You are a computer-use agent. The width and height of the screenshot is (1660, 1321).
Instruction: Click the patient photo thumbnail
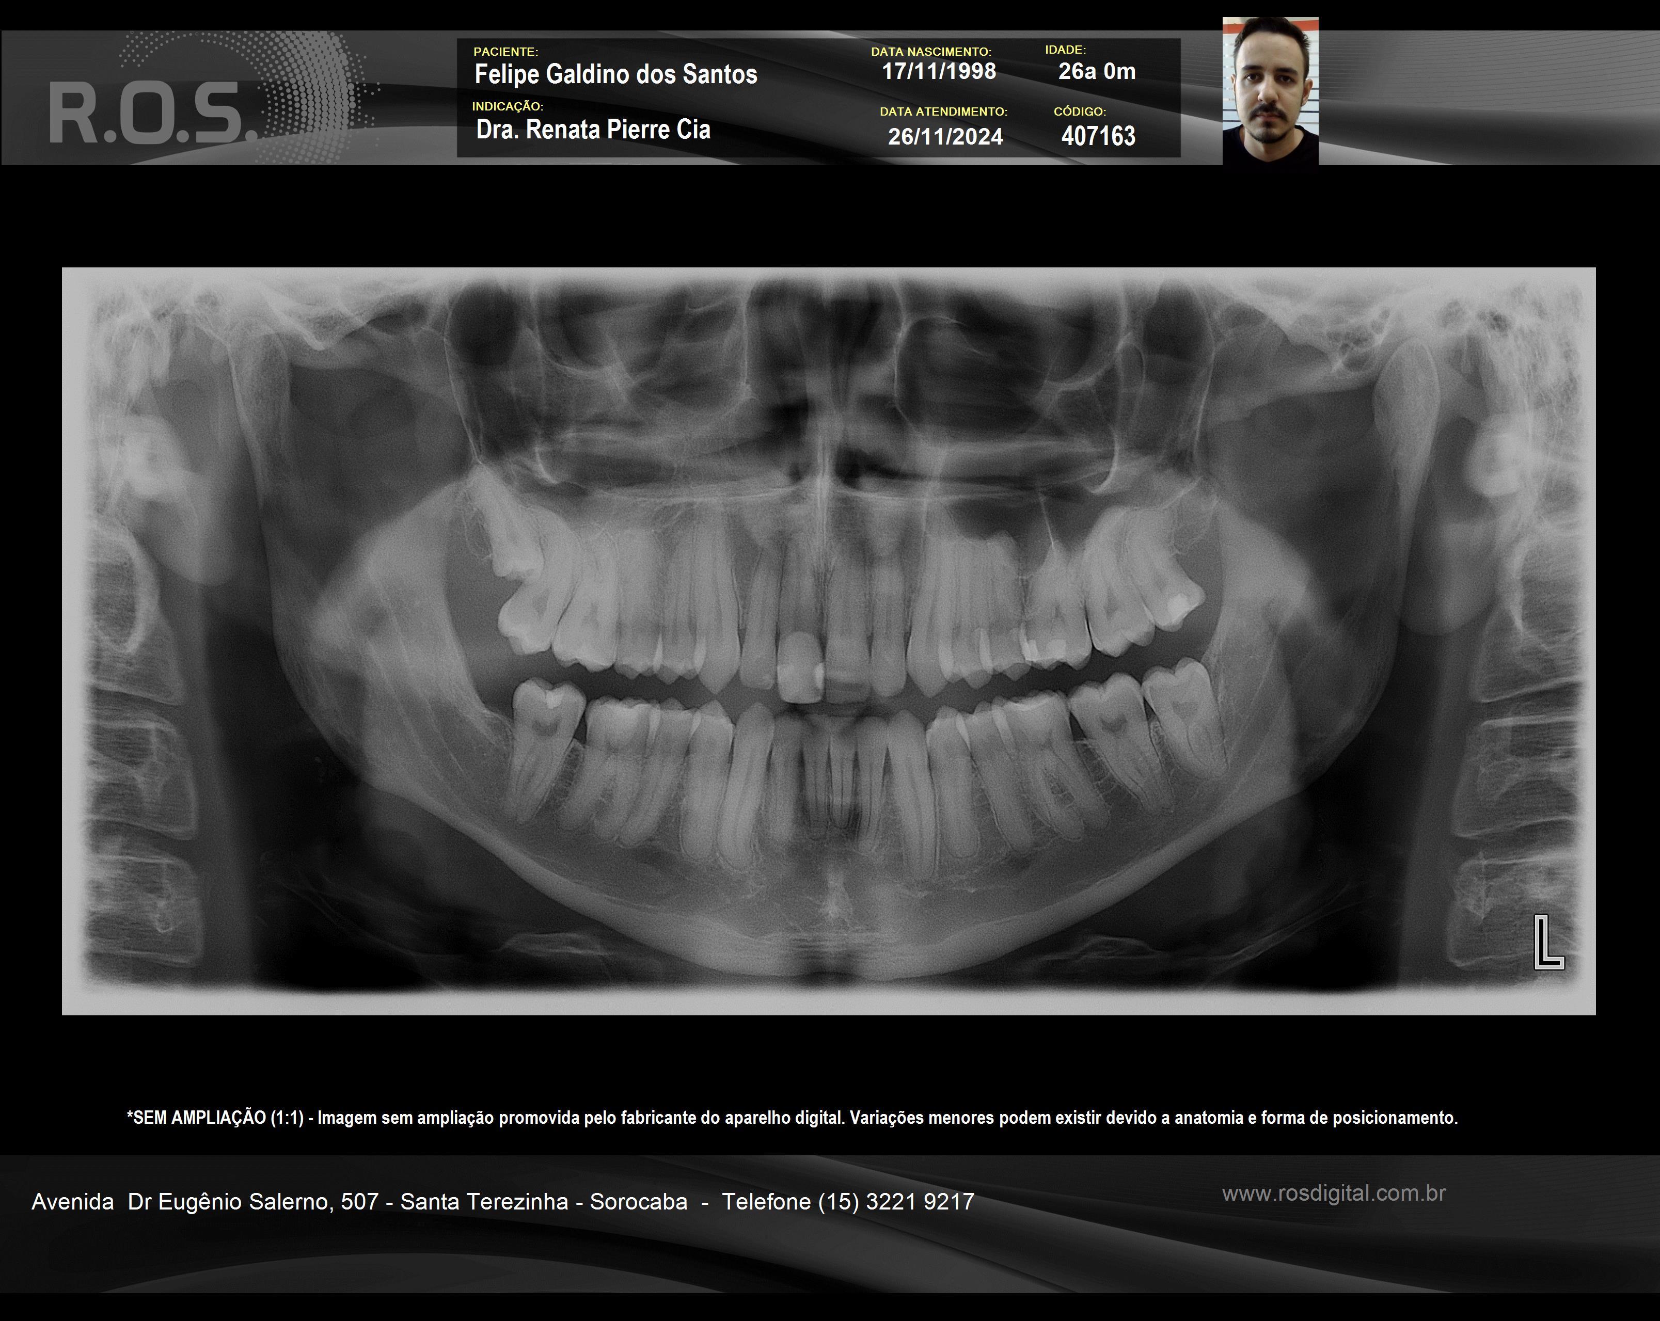tap(1270, 91)
